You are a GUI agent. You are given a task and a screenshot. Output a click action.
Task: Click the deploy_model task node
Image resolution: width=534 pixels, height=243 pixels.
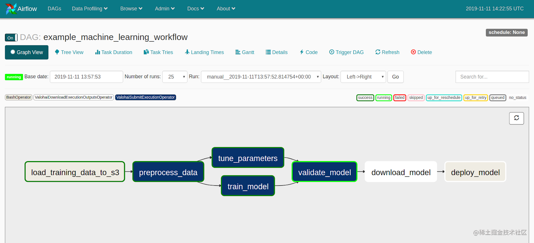click(475, 172)
